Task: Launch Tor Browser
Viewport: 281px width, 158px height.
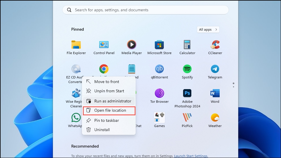Action: [159, 96]
